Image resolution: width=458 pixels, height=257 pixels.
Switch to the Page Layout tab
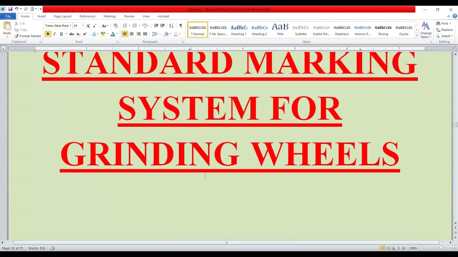pos(63,16)
